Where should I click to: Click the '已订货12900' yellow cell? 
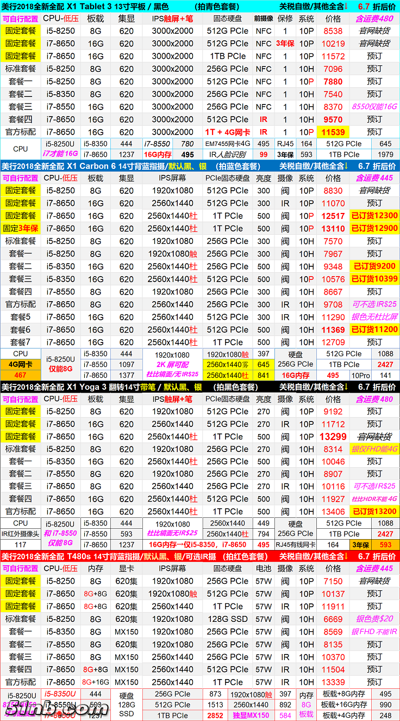[x=374, y=228]
